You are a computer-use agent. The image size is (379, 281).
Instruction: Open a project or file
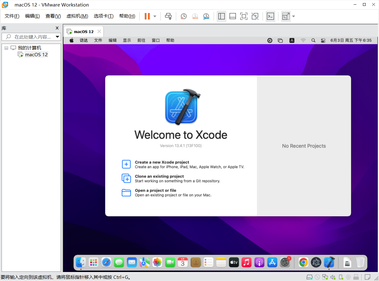point(167,193)
